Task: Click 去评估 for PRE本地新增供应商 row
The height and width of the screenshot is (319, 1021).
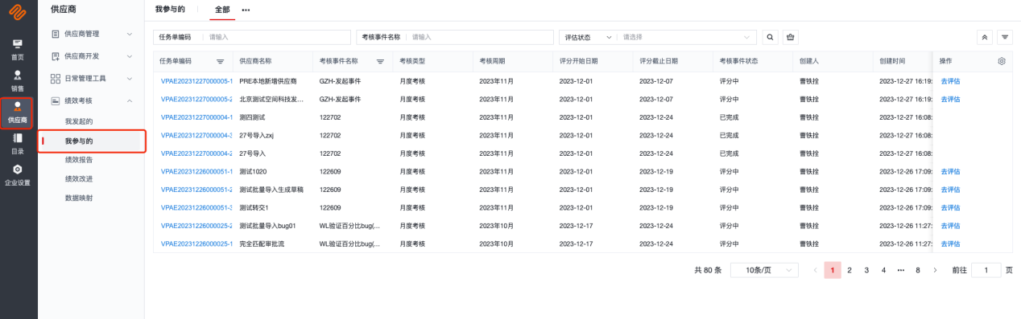Action: point(950,81)
